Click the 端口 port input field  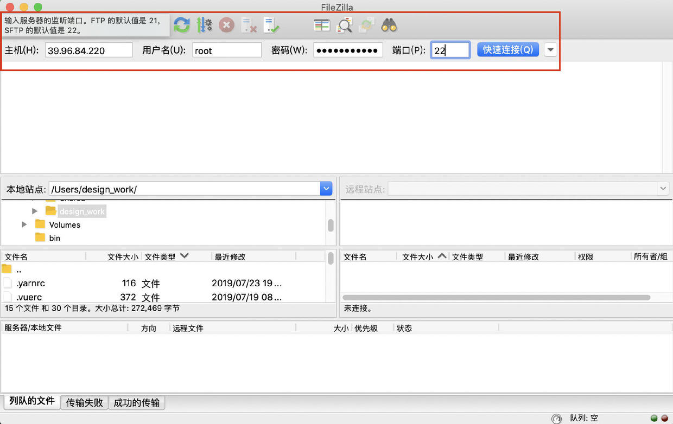click(x=450, y=50)
